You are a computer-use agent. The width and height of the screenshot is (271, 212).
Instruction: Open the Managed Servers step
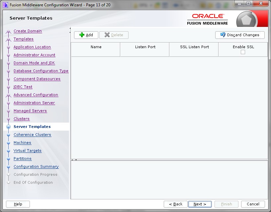tap(30, 111)
